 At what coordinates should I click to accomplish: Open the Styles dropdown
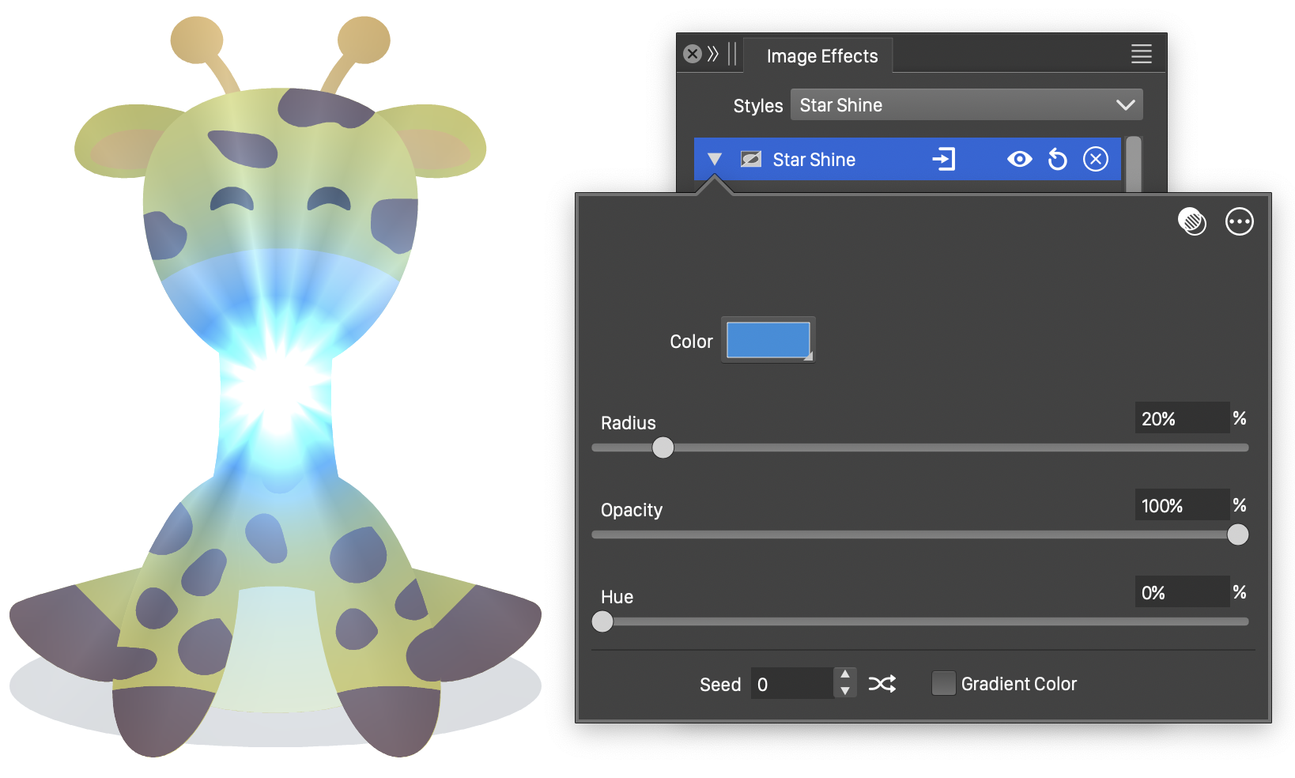click(x=966, y=105)
